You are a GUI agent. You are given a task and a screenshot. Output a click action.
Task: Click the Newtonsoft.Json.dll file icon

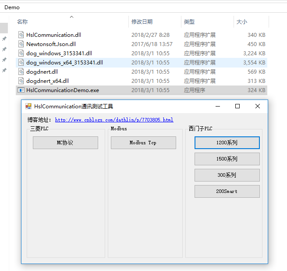tap(21, 44)
